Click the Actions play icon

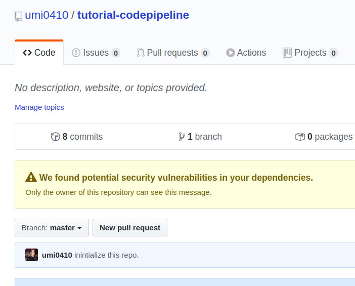pyautogui.click(x=230, y=53)
